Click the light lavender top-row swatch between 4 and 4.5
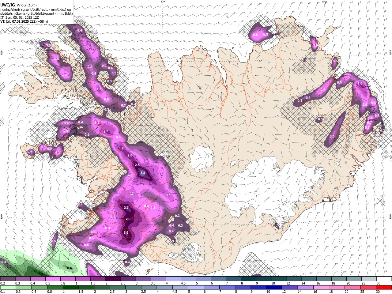392x294 pixels. (173, 279)
